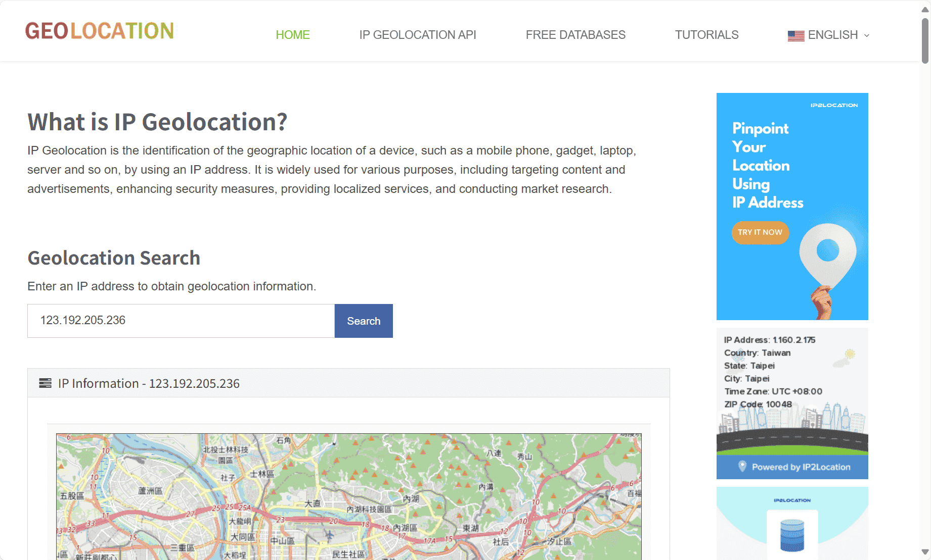Click the Powered by IP2Location link
Image resolution: width=931 pixels, height=560 pixels.
coord(802,467)
